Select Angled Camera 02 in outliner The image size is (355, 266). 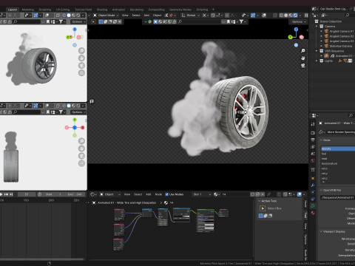point(342,36)
